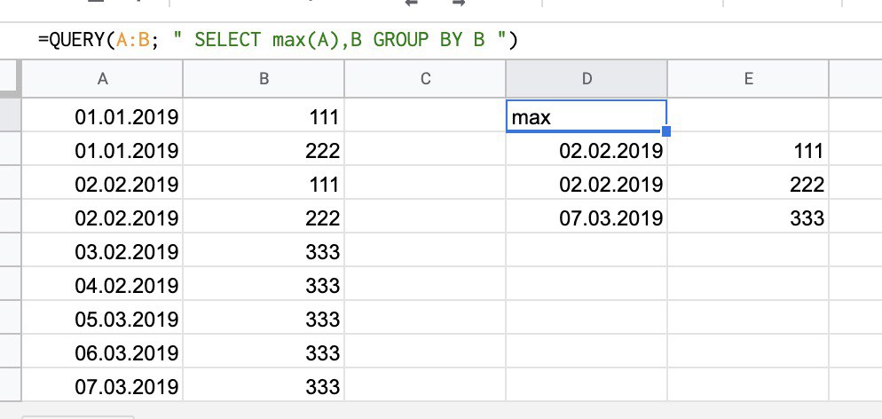Screen dimensions: 882x419
Task: Click the formula bar containing the QUERY formula
Action: (x=355, y=40)
